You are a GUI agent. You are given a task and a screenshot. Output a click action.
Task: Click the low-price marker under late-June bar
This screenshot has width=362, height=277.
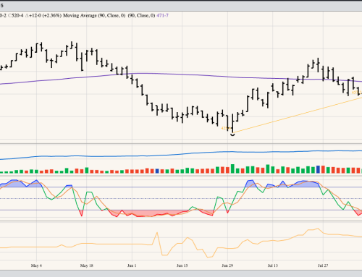pos(232,135)
